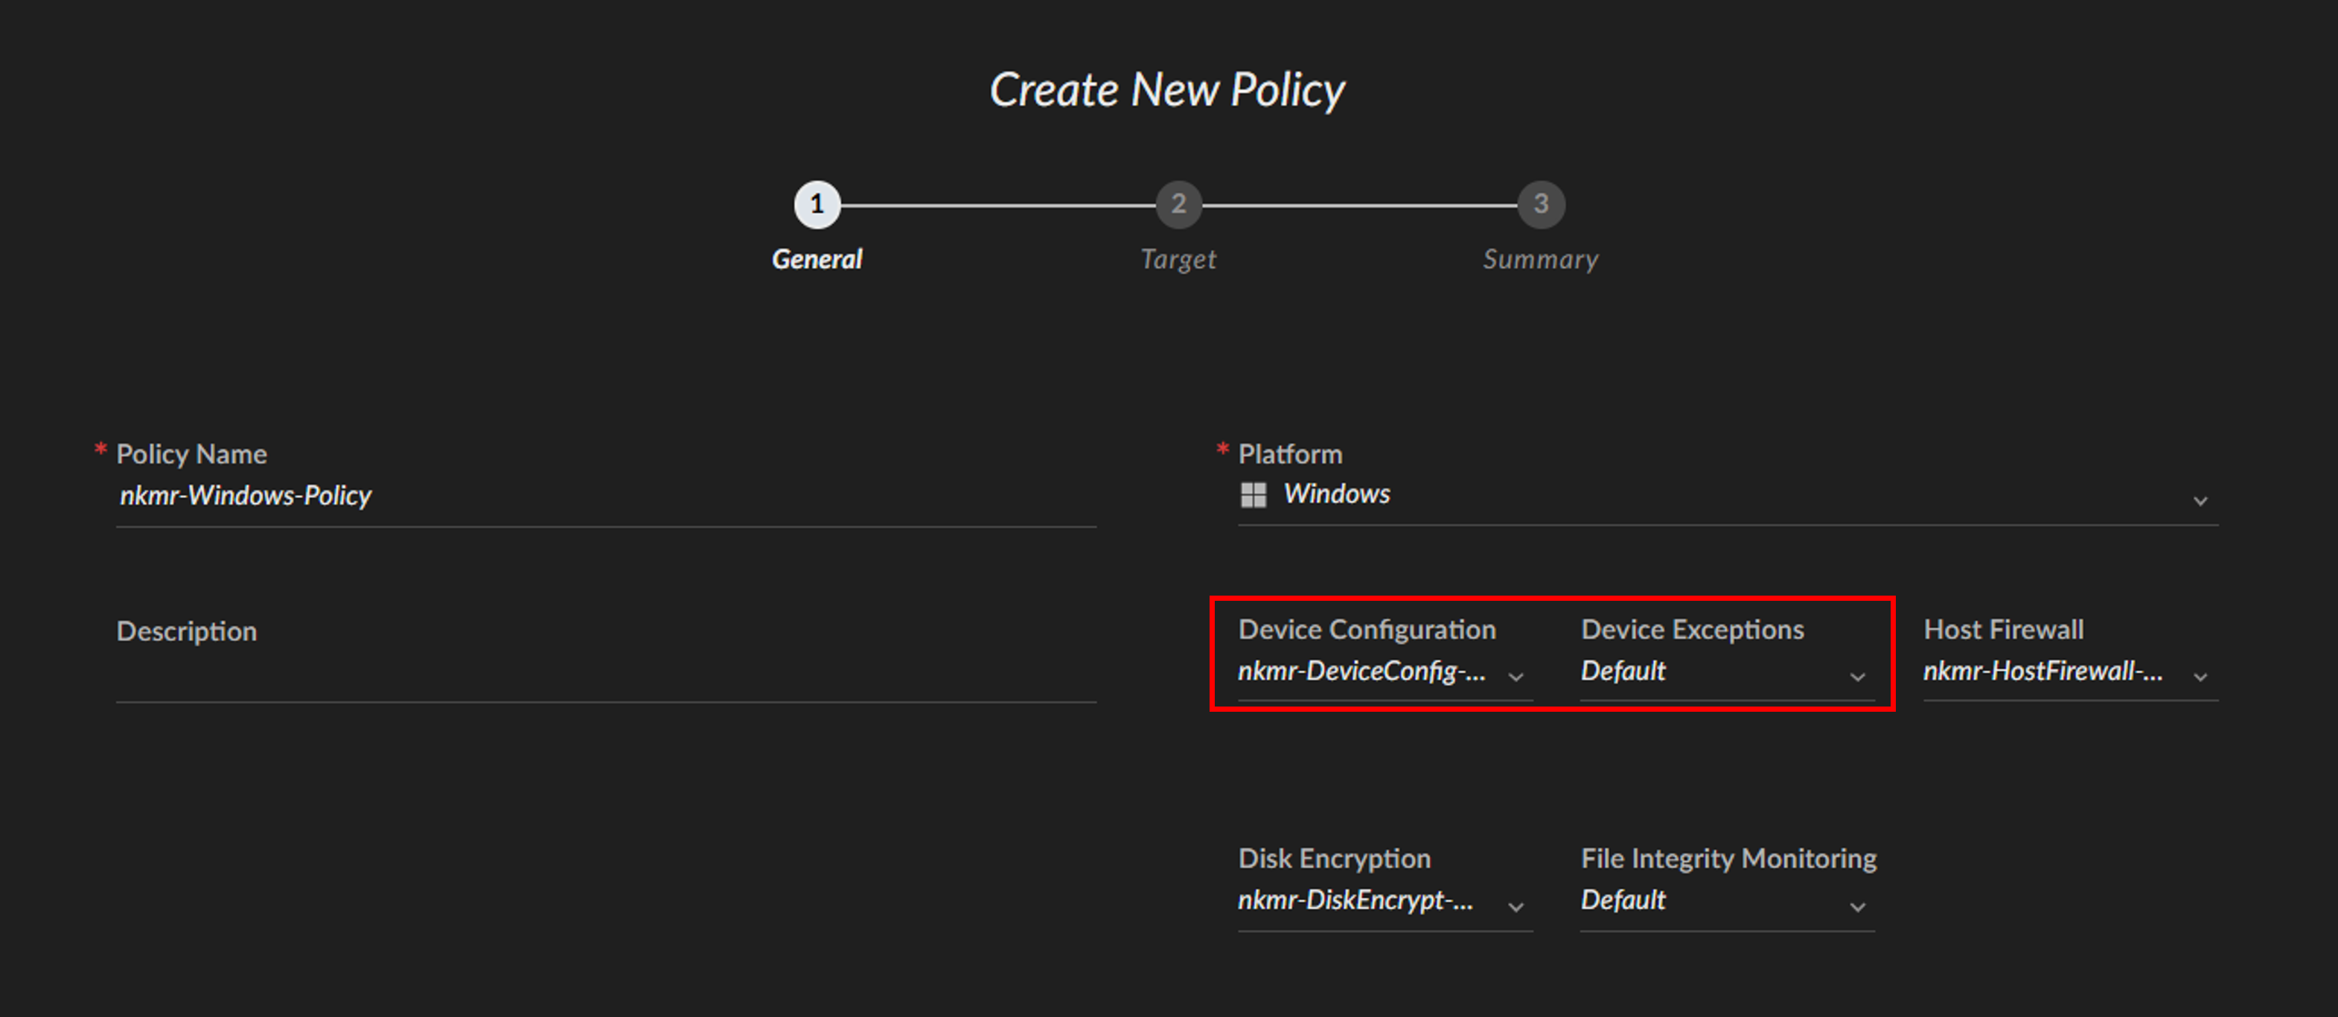
Task: Click Default under File Integrity Monitoring
Action: (1623, 900)
